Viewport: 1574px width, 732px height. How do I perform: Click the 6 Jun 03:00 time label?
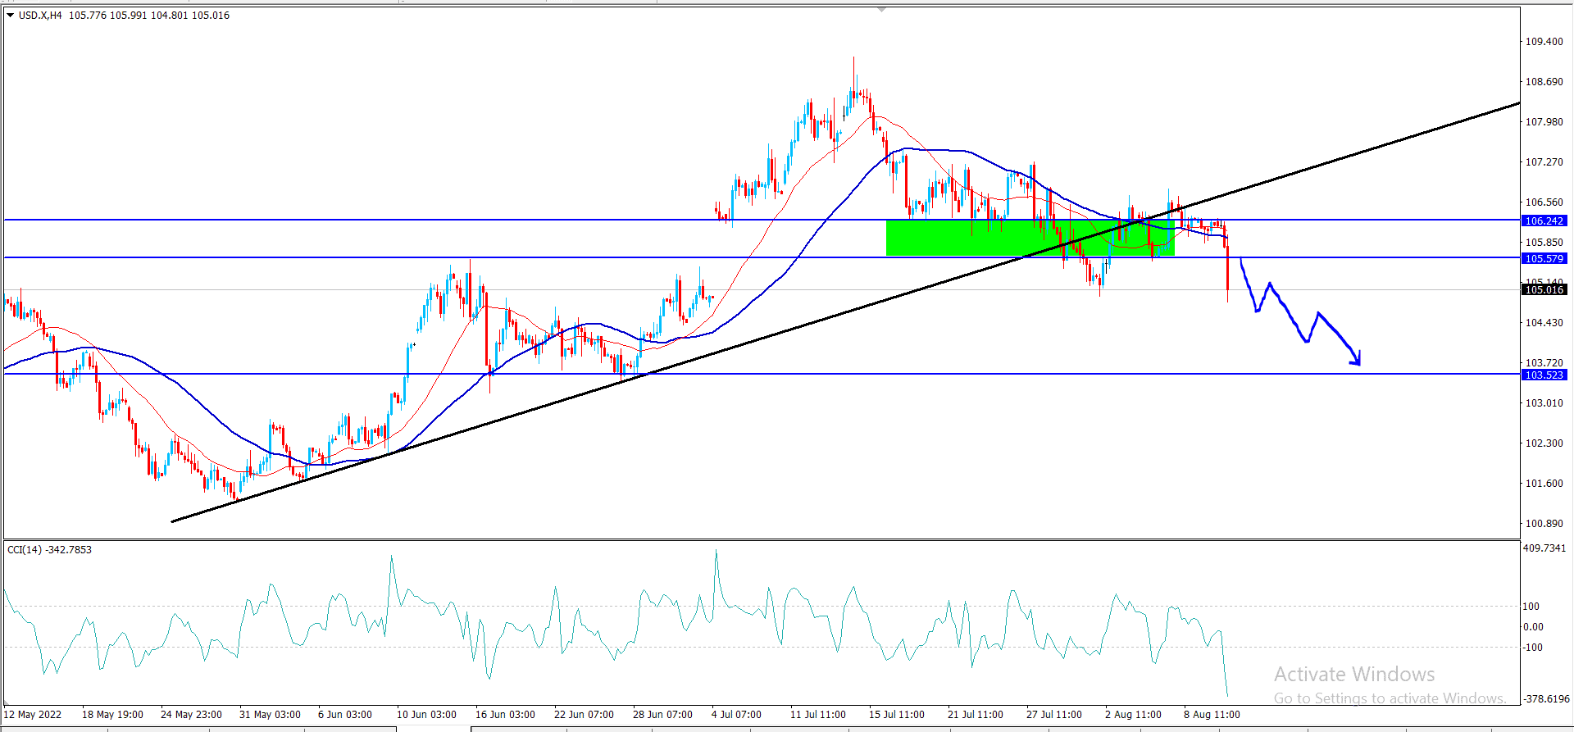coord(345,715)
